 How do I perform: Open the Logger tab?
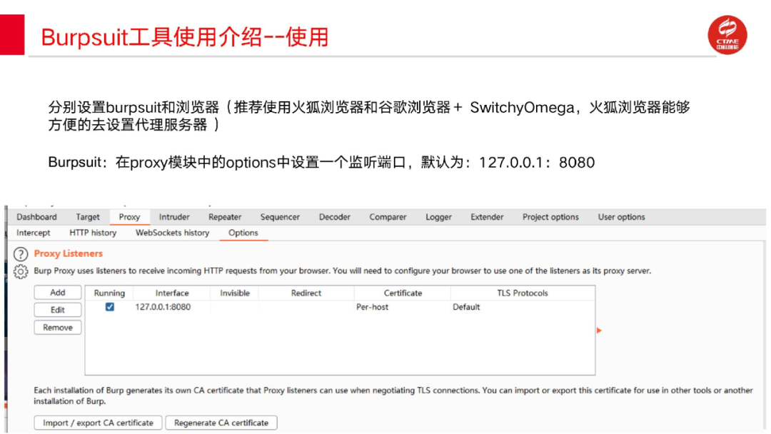coord(438,217)
